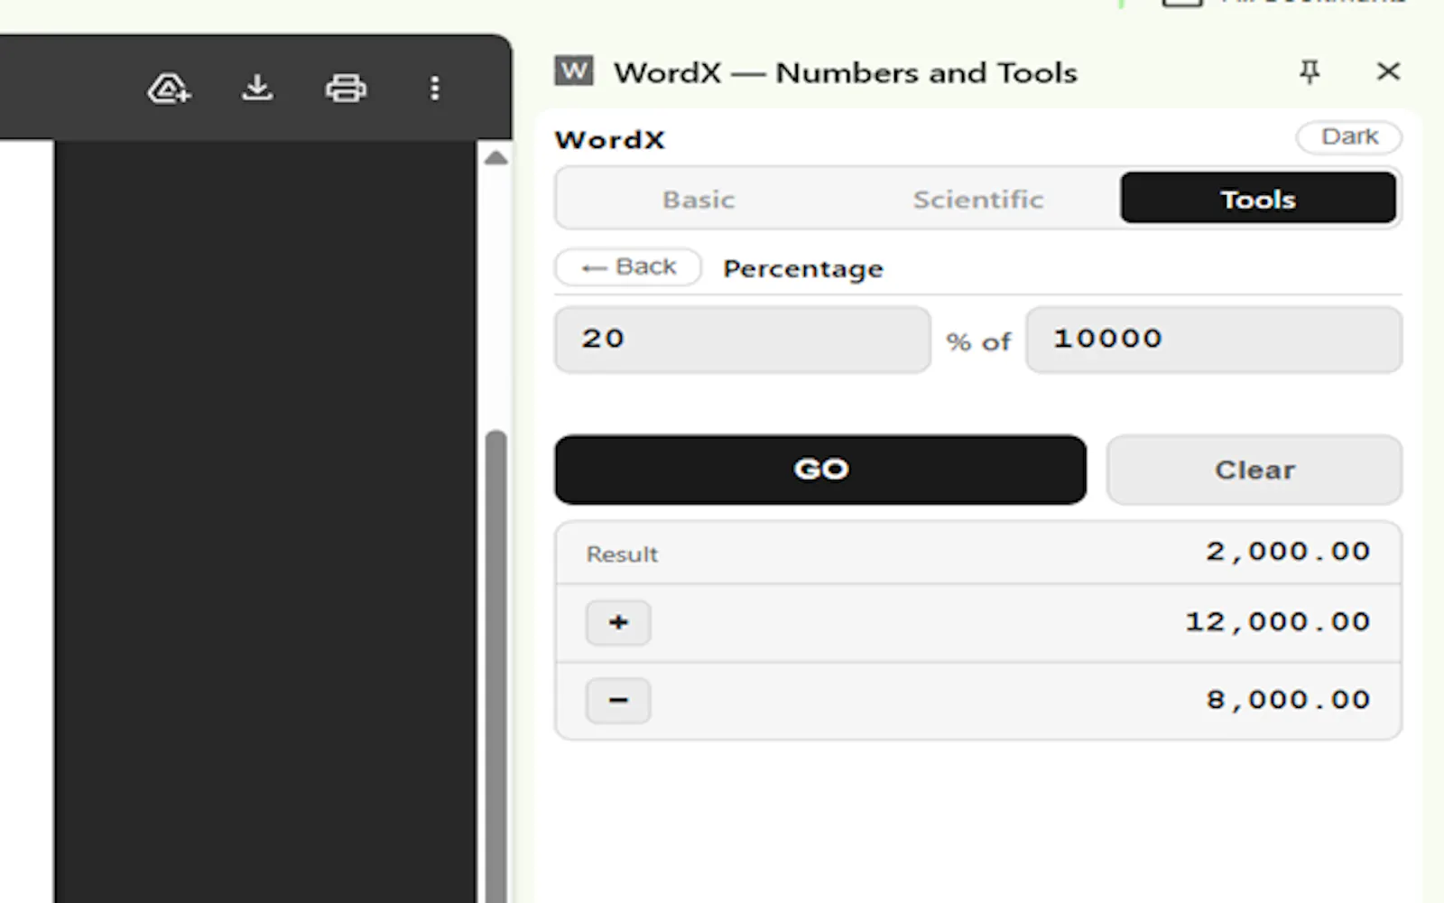Select the value 12,000.00
Screen dimensions: 1444x903
point(1277,622)
